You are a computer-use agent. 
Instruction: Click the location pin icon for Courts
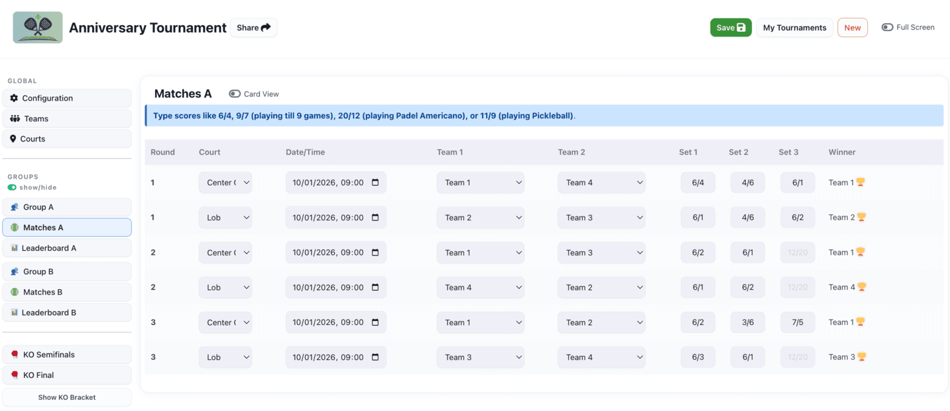click(x=13, y=139)
